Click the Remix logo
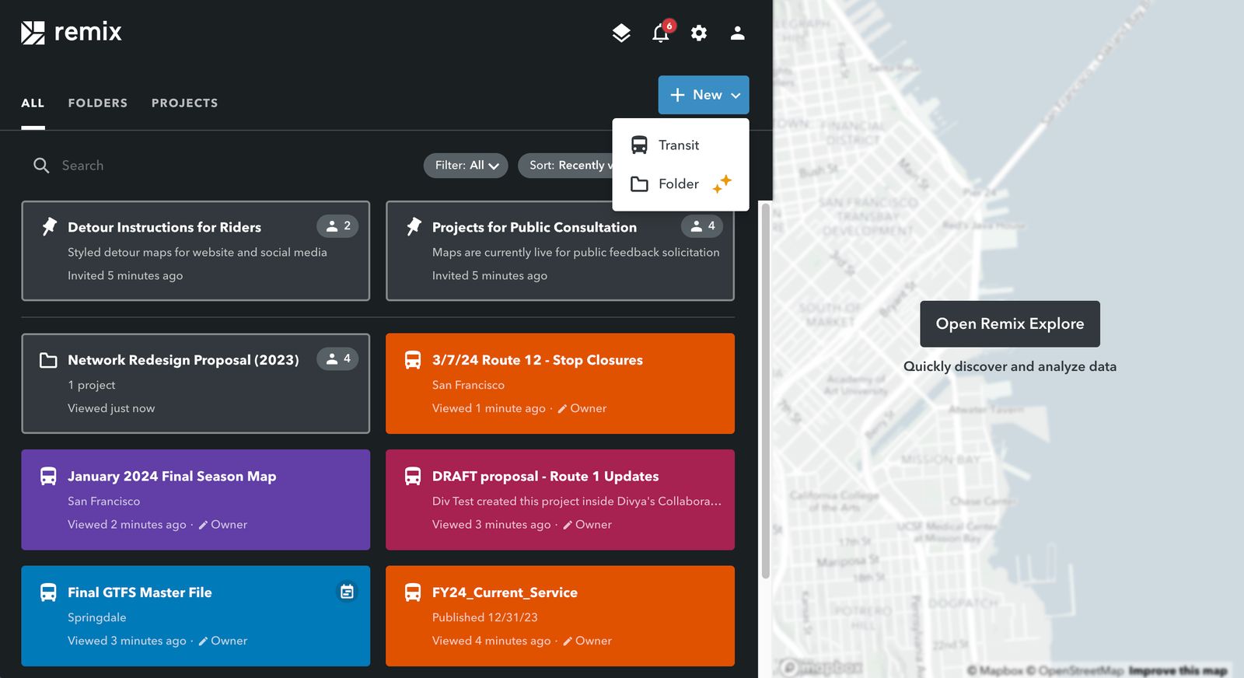Image resolution: width=1244 pixels, height=678 pixels. click(72, 33)
